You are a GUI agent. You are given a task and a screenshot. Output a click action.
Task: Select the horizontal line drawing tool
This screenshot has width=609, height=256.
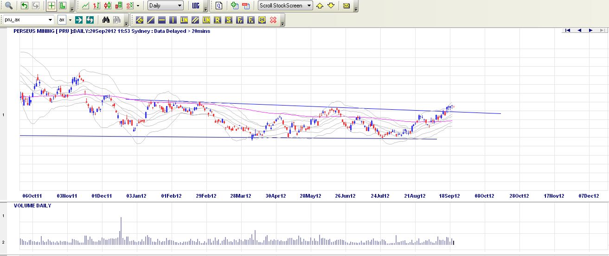click(x=162, y=19)
